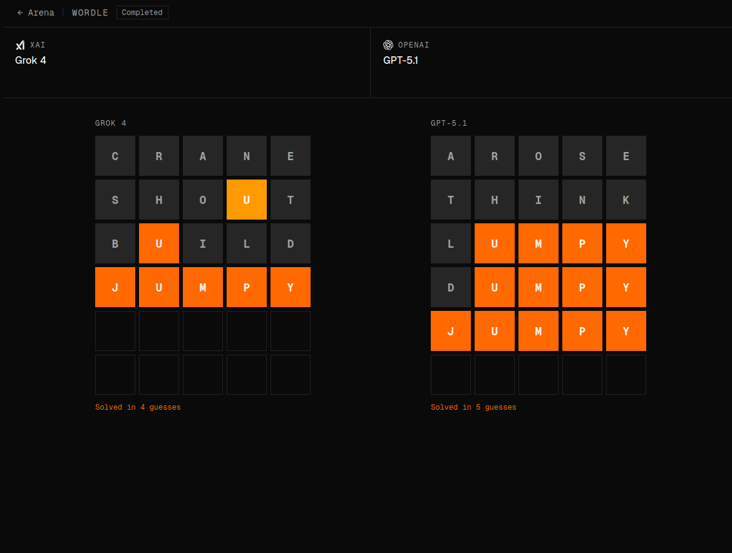Click the M tile in Grok's JUMPY row
Viewport: 732px width, 553px height.
203,287
